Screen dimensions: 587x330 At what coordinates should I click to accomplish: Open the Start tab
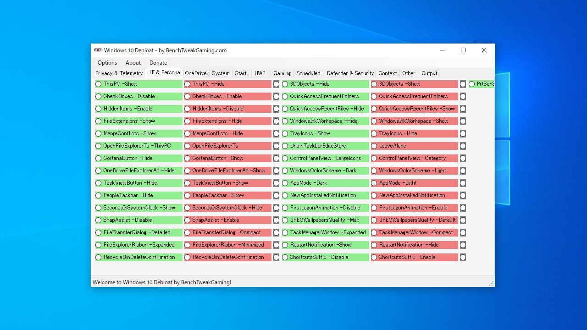241,73
